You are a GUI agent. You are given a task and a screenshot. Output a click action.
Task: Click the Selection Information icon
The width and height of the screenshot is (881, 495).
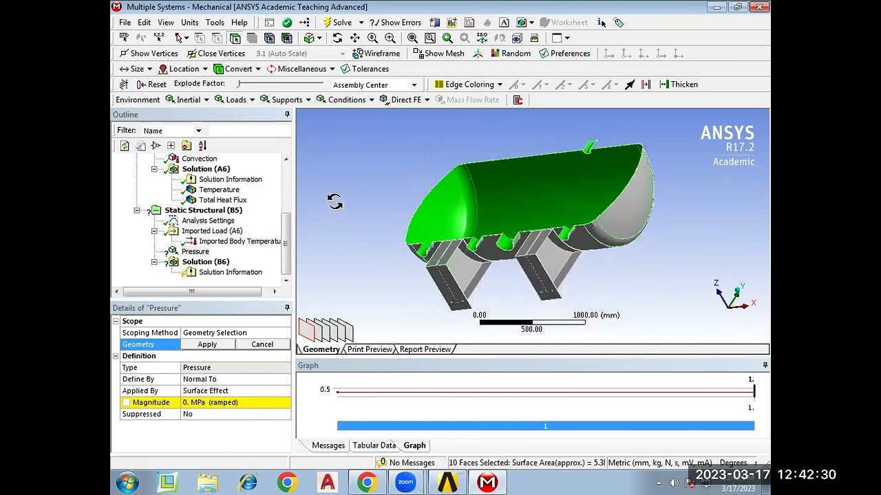pyautogui.click(x=602, y=23)
